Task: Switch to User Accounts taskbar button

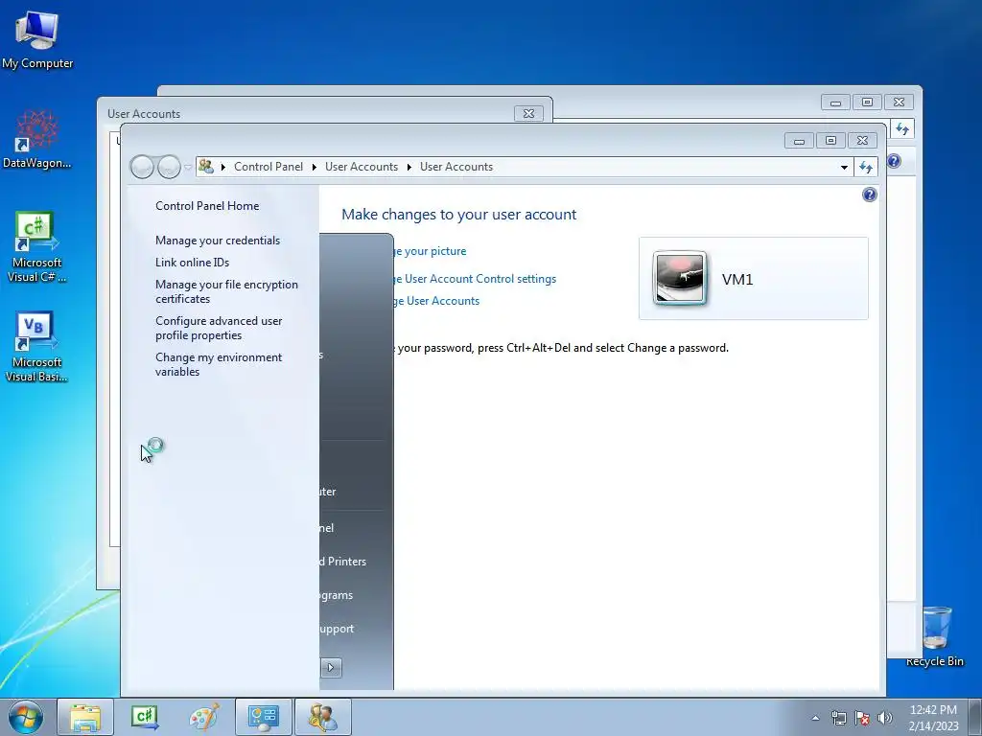Action: 322,717
